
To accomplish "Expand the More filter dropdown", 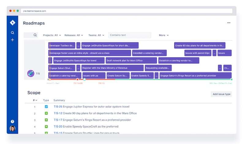I will coord(164,35).
